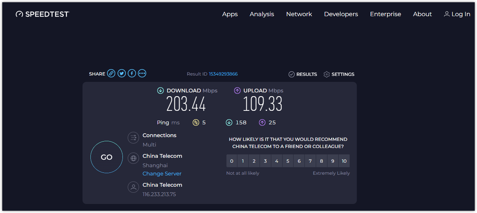Click the Change Server link

tap(162, 174)
